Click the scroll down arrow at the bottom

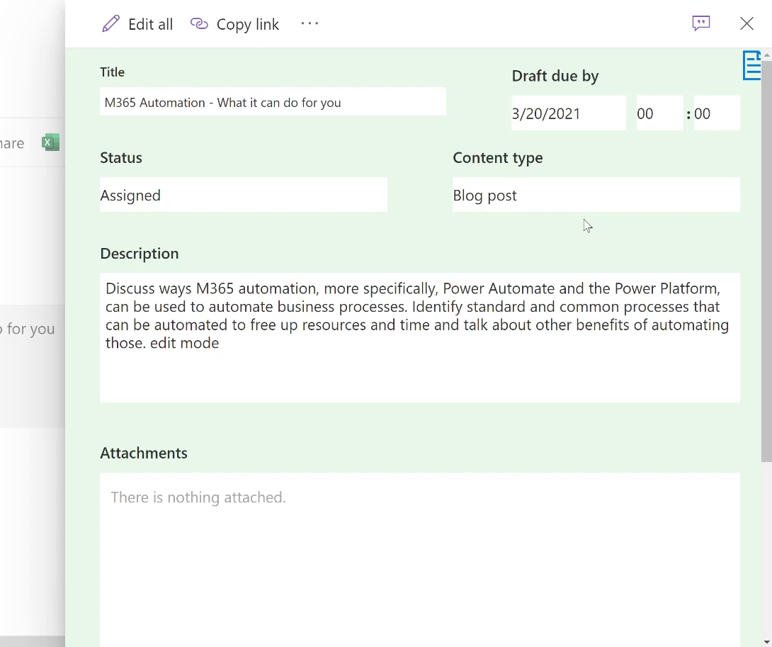coord(766,642)
